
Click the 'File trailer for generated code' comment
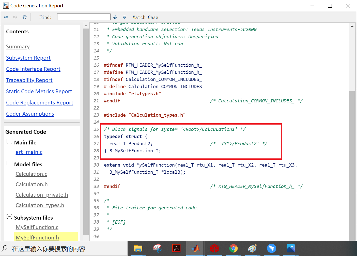point(153,208)
